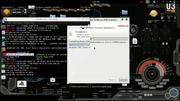Open the plain desktop folder beside the Home folder

63,16
